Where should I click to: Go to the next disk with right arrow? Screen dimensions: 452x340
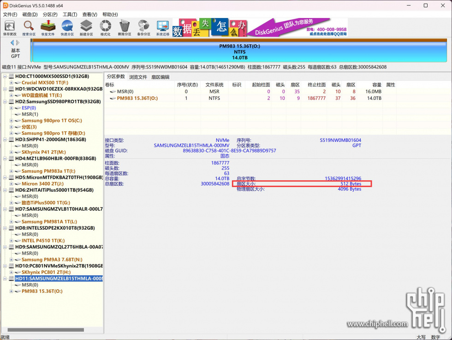18,42
